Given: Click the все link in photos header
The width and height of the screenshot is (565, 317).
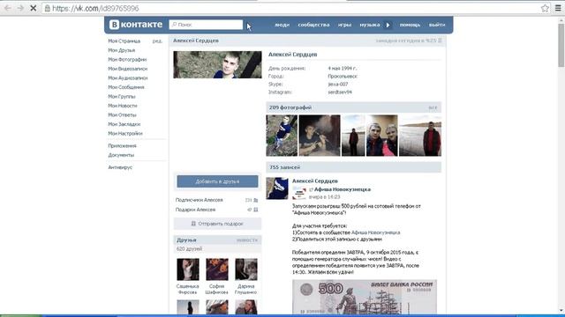Looking at the screenshot, I should [x=433, y=107].
